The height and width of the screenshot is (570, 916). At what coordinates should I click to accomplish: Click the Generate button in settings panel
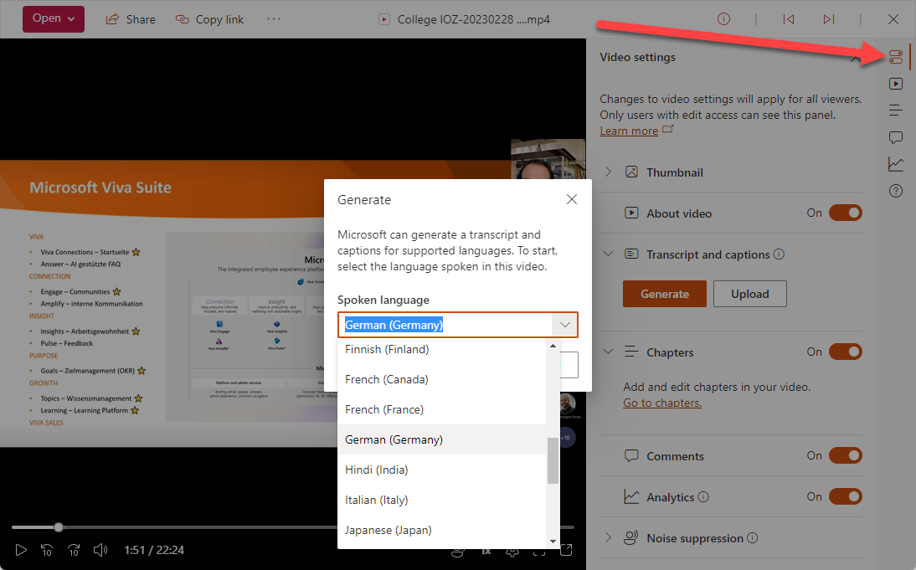click(664, 294)
